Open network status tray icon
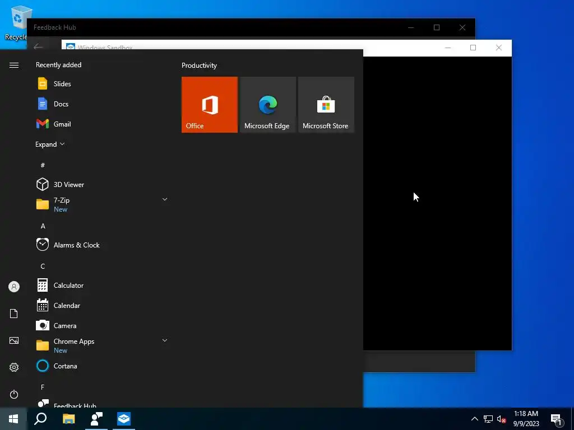The image size is (574, 430). pyautogui.click(x=488, y=419)
